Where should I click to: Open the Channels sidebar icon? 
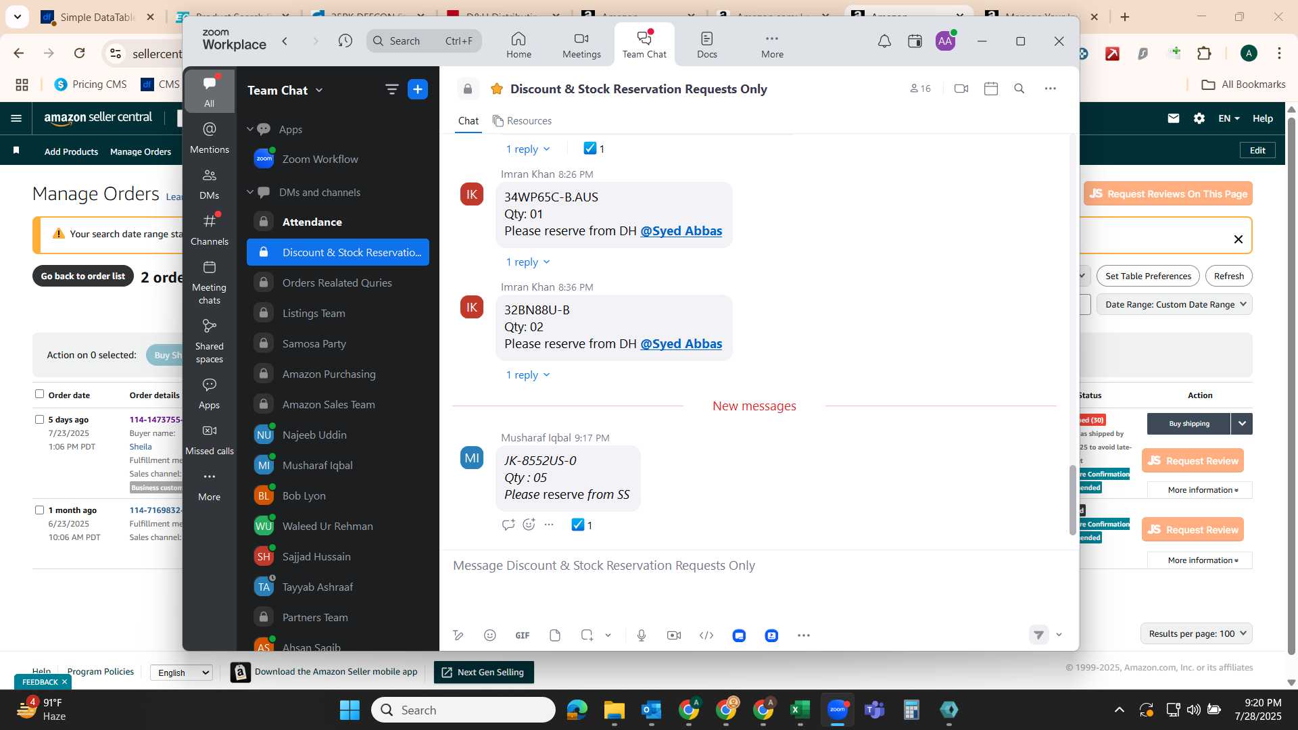click(210, 229)
